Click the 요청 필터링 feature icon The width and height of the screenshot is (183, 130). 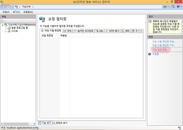42,19
